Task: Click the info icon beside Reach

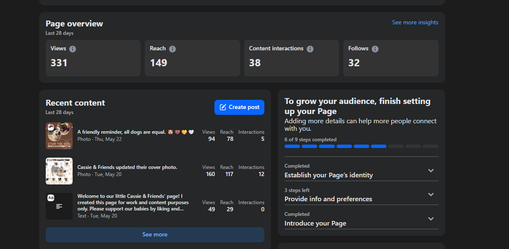Action: click(172, 49)
